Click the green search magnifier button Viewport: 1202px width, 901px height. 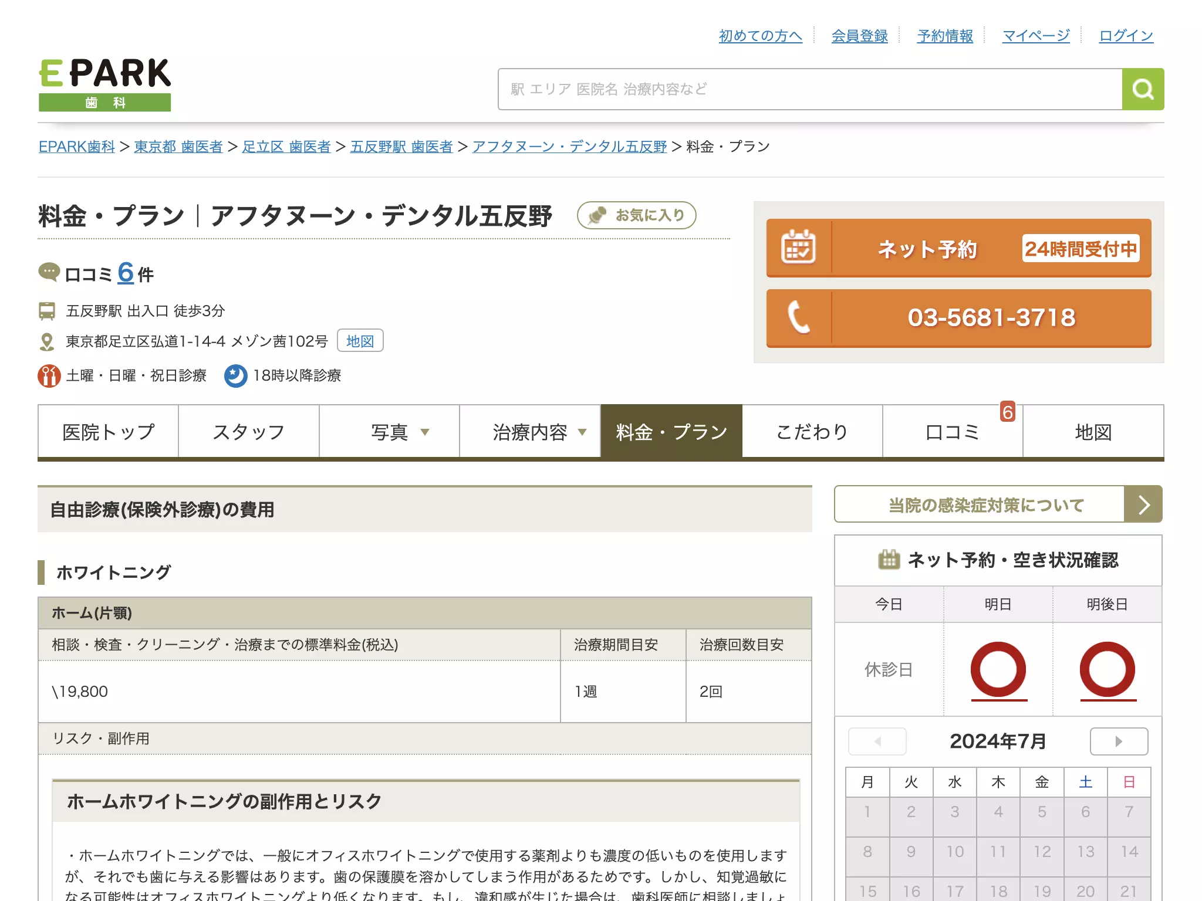[1143, 89]
